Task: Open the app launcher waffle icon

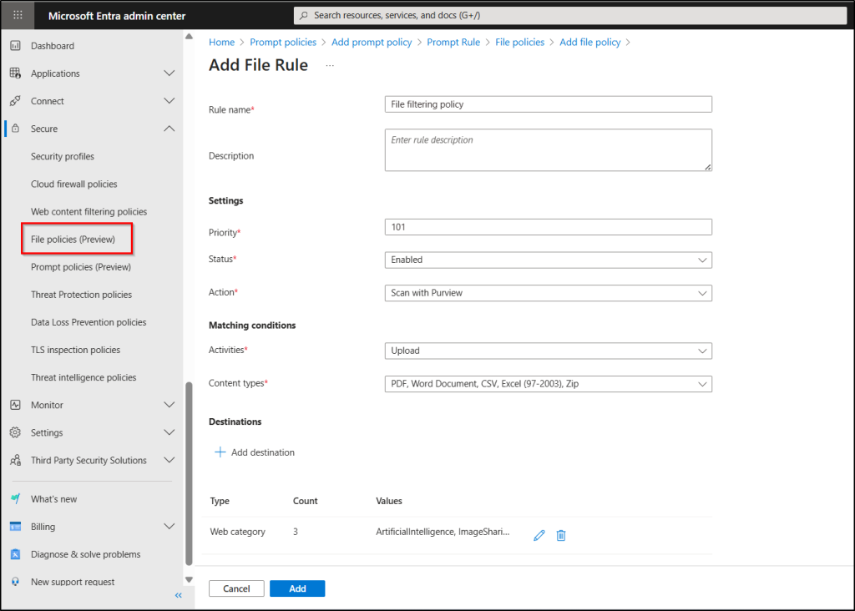Action: click(18, 16)
